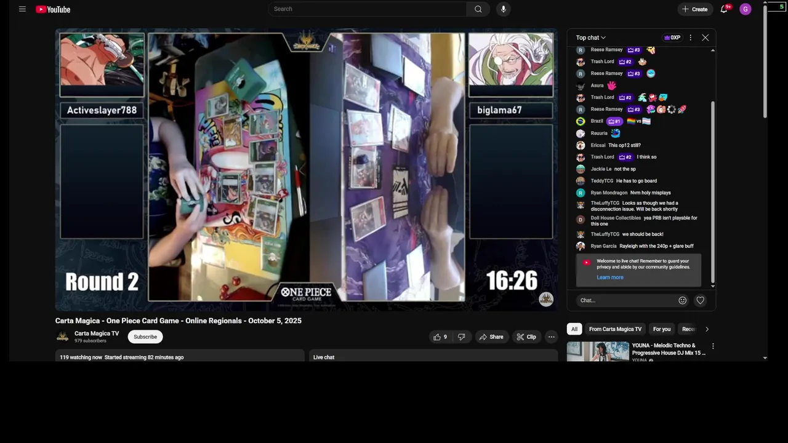Click Jackie Le's 'not the sp' message

625,169
